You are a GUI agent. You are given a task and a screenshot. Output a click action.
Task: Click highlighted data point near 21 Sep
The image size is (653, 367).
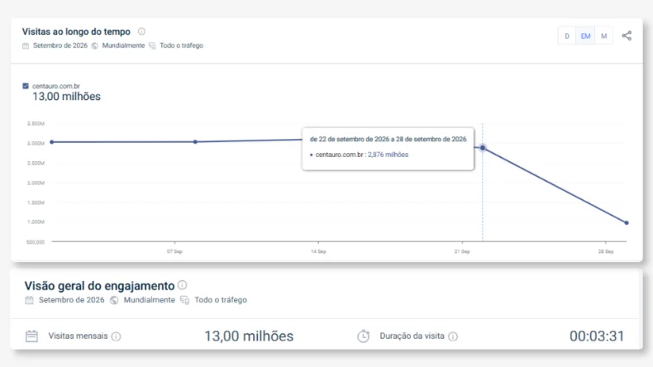(x=483, y=148)
